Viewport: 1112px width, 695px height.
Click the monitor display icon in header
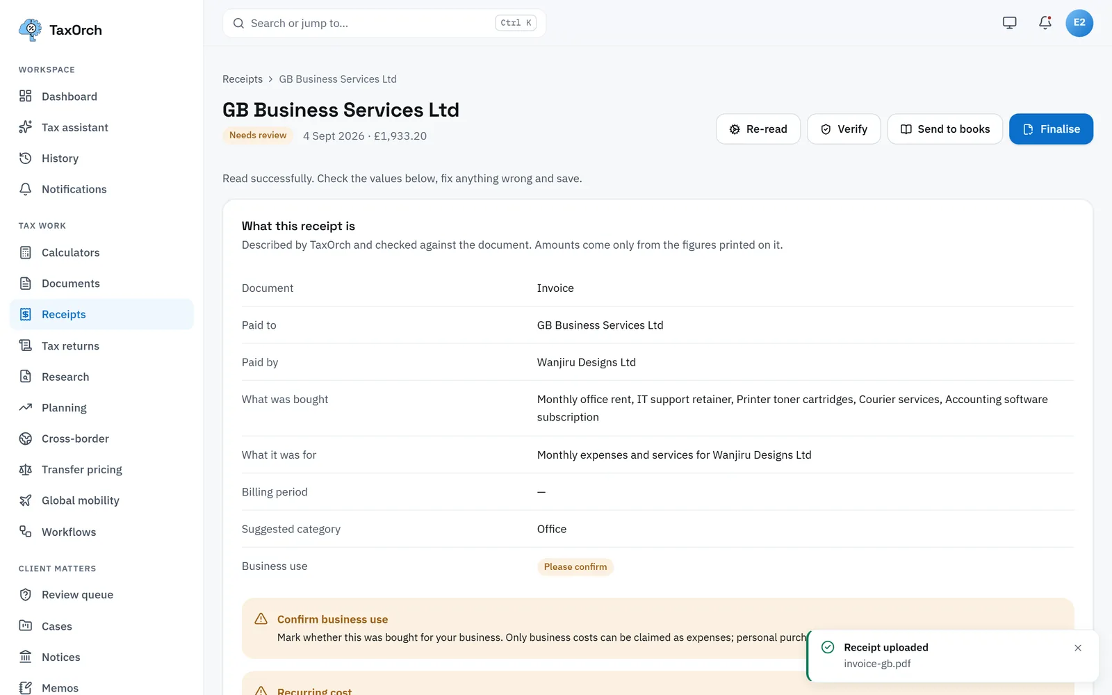click(x=1010, y=23)
